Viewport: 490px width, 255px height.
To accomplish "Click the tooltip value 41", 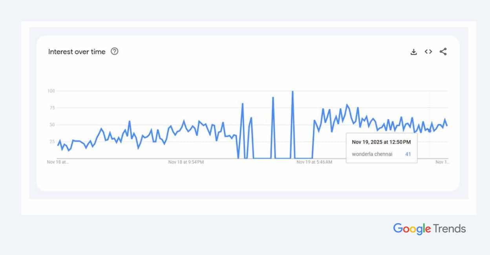I will click(x=408, y=154).
